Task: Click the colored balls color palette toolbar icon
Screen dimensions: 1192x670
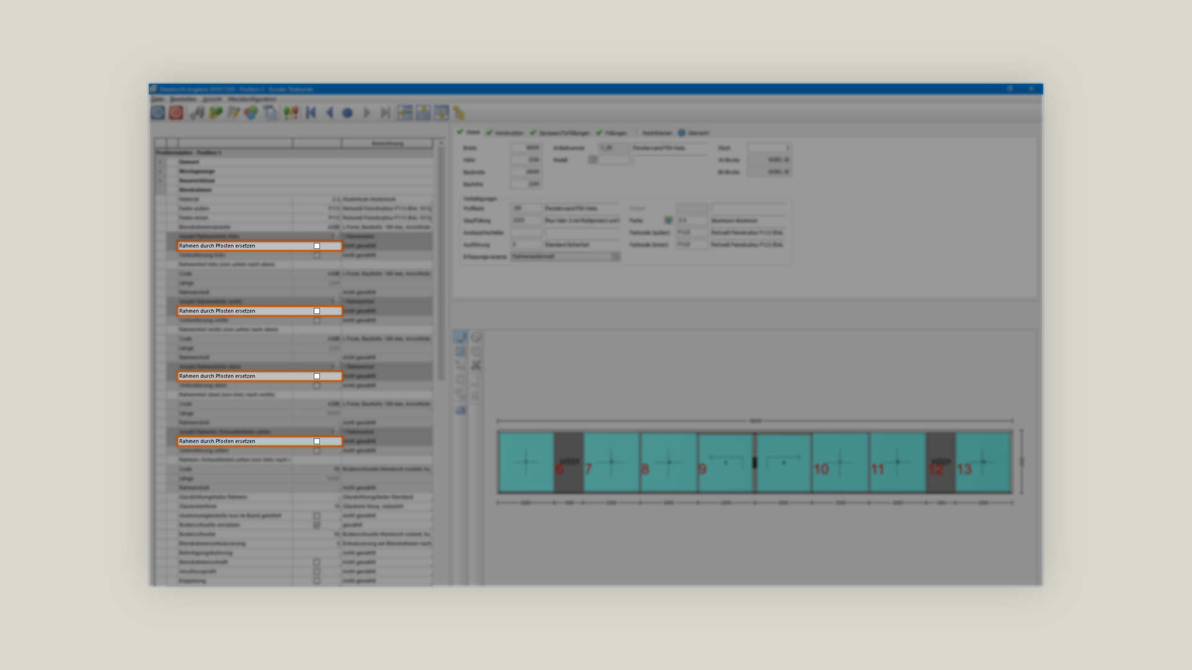Action: coord(251,113)
